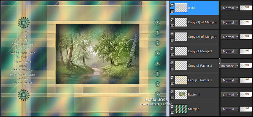Image resolution: width=253 pixels, height=117 pixels.
Task: Click layer type icon of Raster 1 layer
Action: tap(172, 92)
